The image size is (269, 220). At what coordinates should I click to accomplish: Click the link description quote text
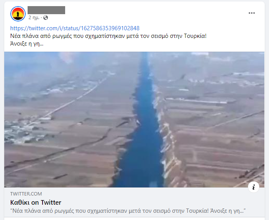[x=128, y=211]
